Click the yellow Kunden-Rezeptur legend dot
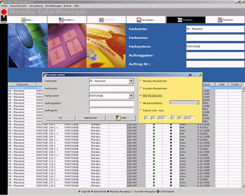Image resolution: width=245 pixels, height=196 pixels. click(133, 191)
